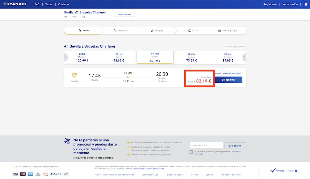
Task: Select the Revisar y pagar step
Action: [x=228, y=30]
